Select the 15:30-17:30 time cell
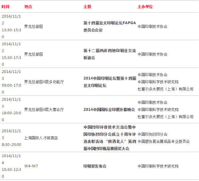The height and width of the screenshot is (181, 199). (x=11, y=54)
